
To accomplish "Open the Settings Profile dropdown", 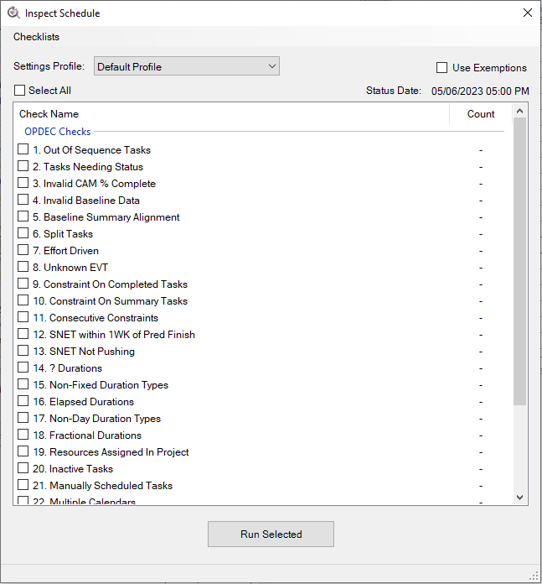I will tap(186, 66).
